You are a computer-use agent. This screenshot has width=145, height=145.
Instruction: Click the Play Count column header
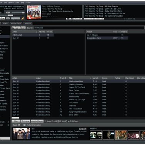click(x=130, y=78)
